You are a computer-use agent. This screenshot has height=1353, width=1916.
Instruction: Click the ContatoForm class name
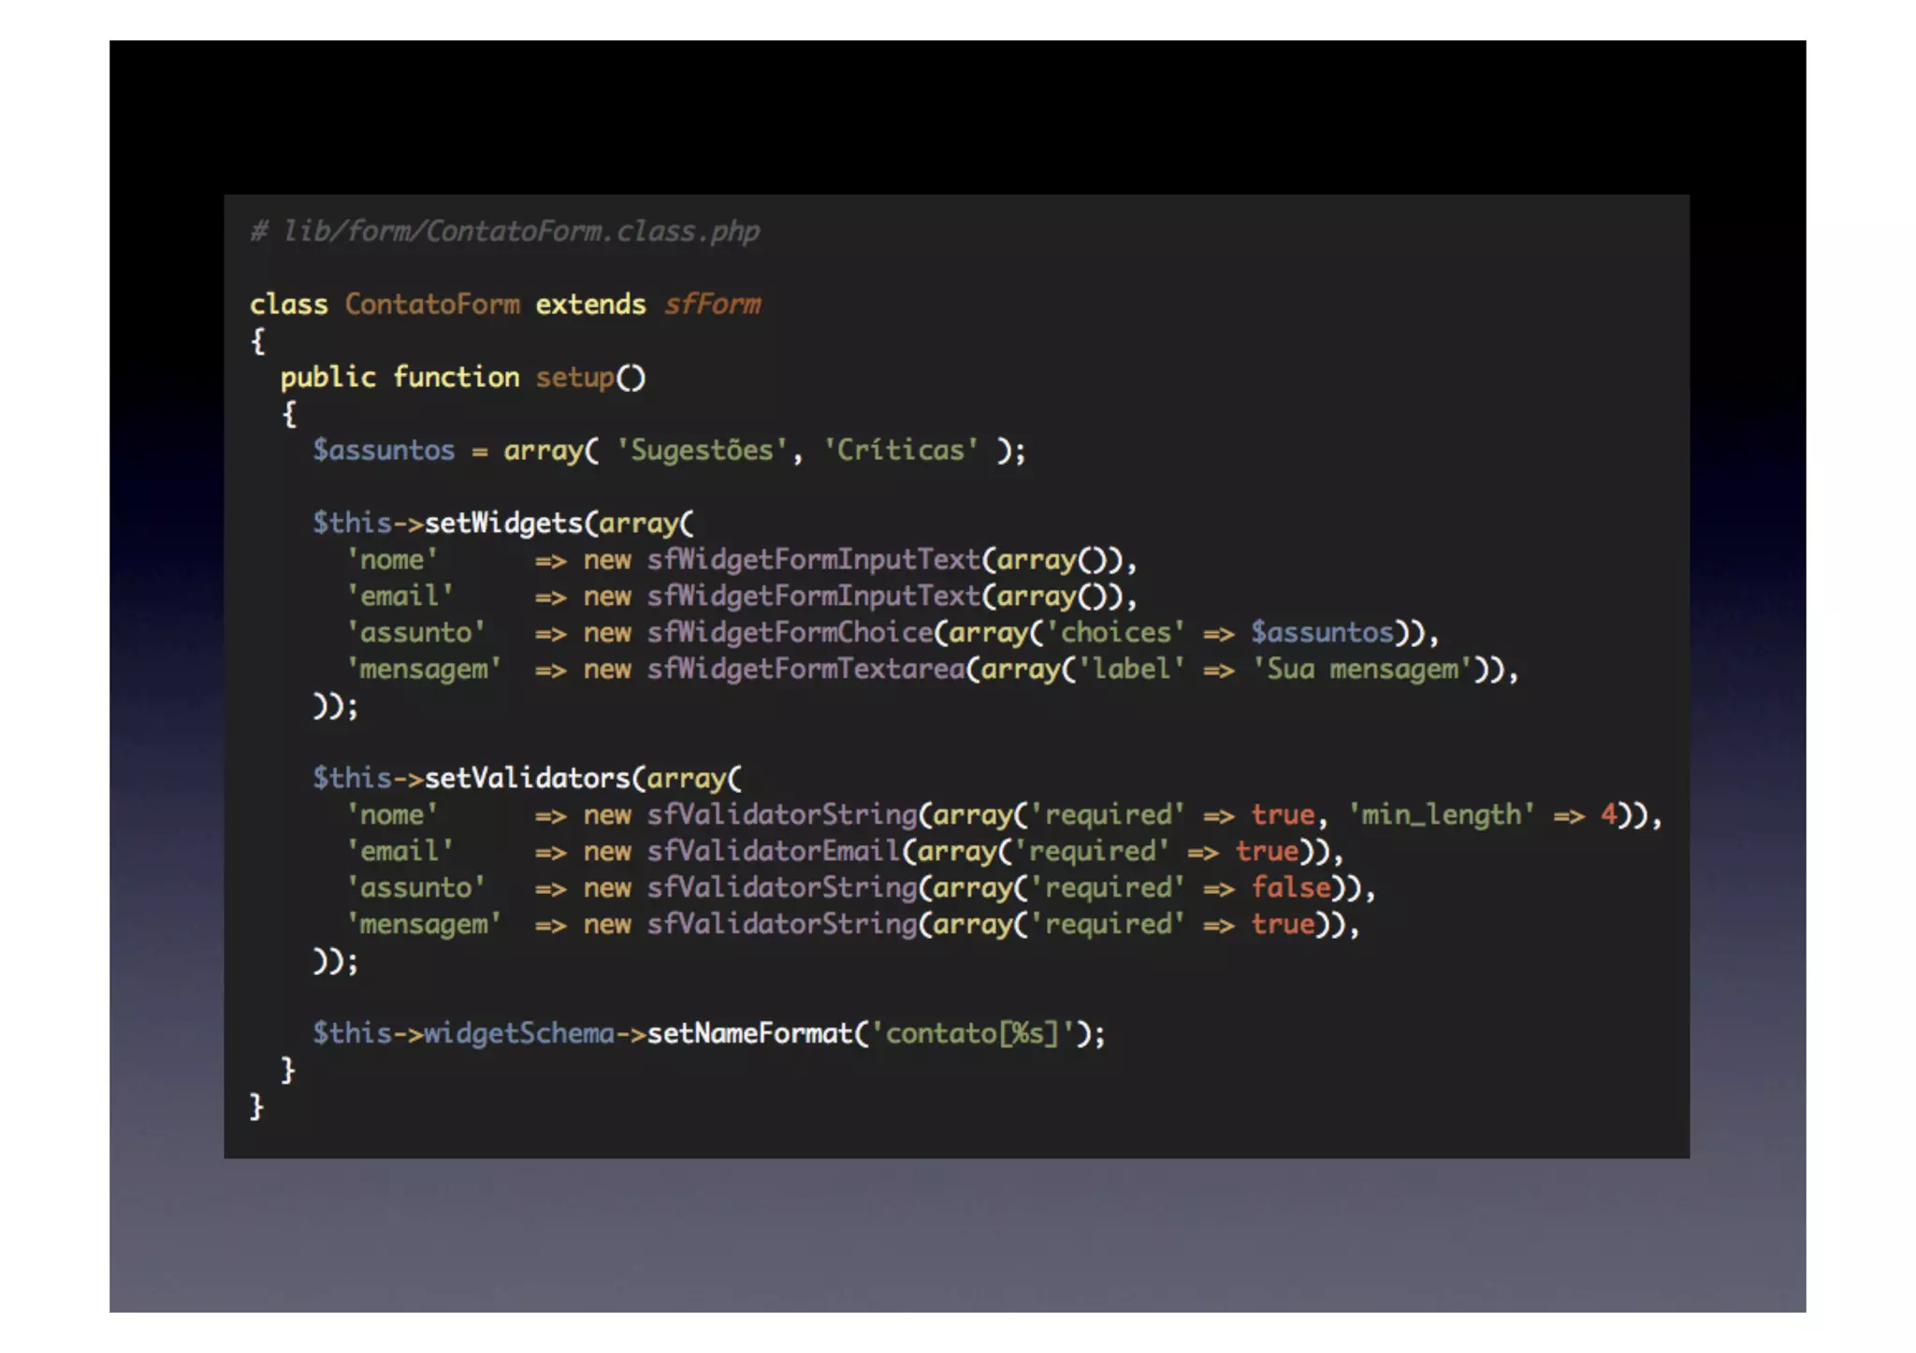(432, 304)
